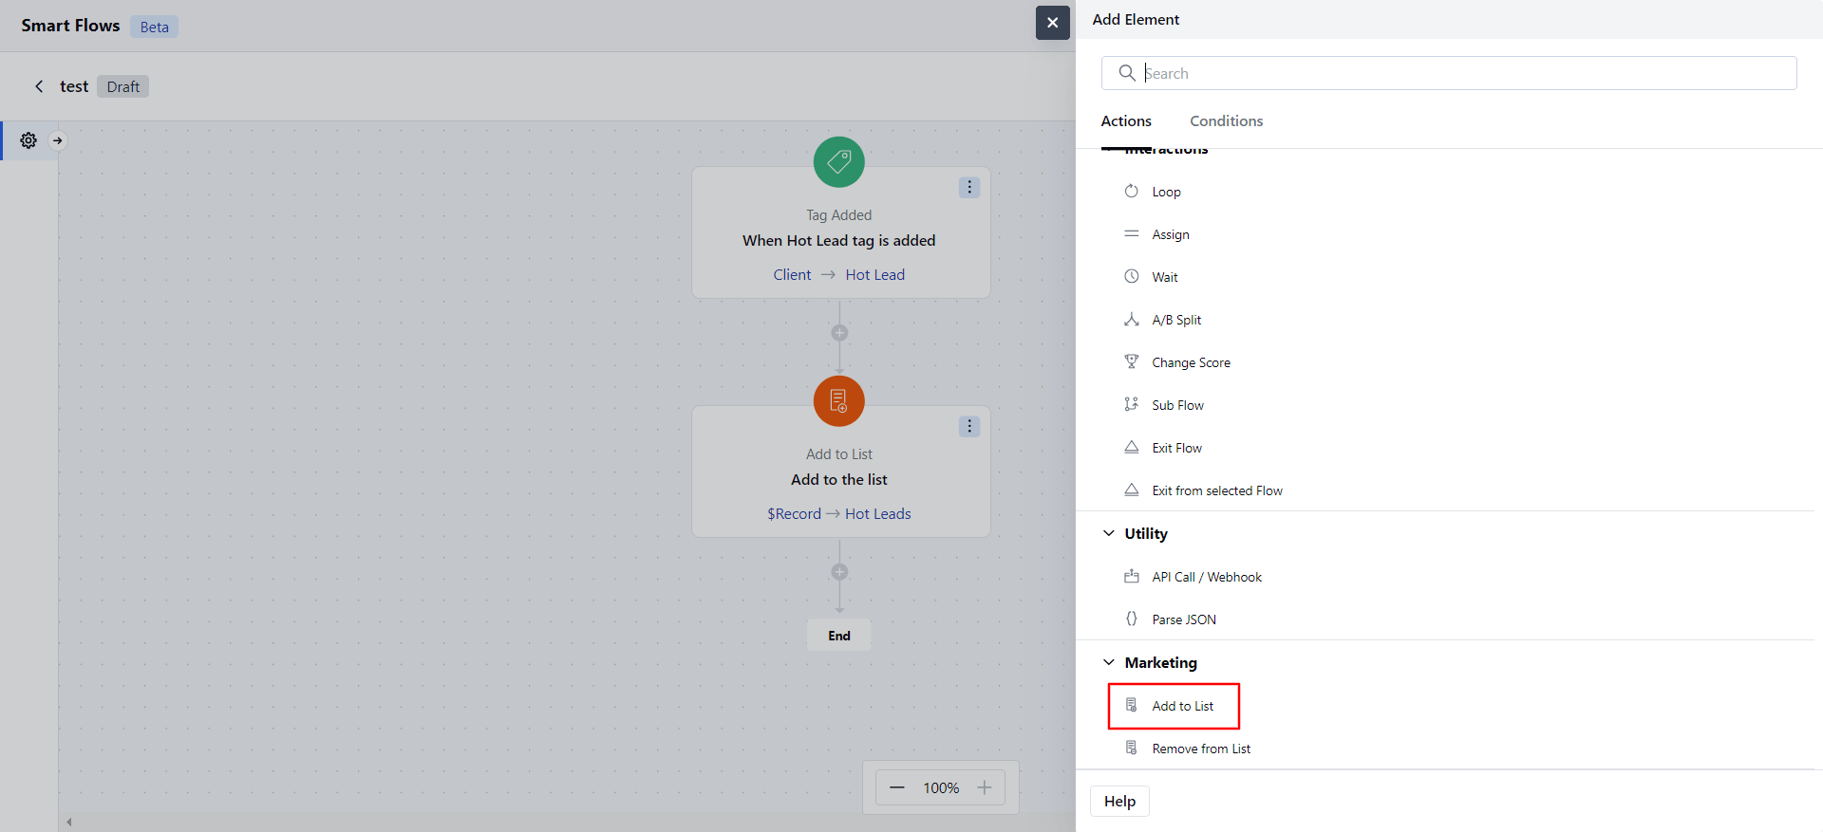Choose Exit from selected Flow label
Screen dimensions: 1823x832
click(x=1217, y=490)
